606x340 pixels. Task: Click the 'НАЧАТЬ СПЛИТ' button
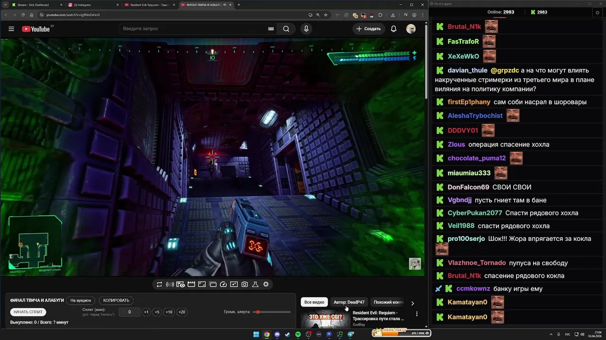pos(28,312)
